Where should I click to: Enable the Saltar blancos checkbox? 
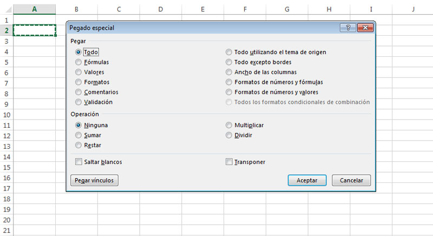point(78,161)
